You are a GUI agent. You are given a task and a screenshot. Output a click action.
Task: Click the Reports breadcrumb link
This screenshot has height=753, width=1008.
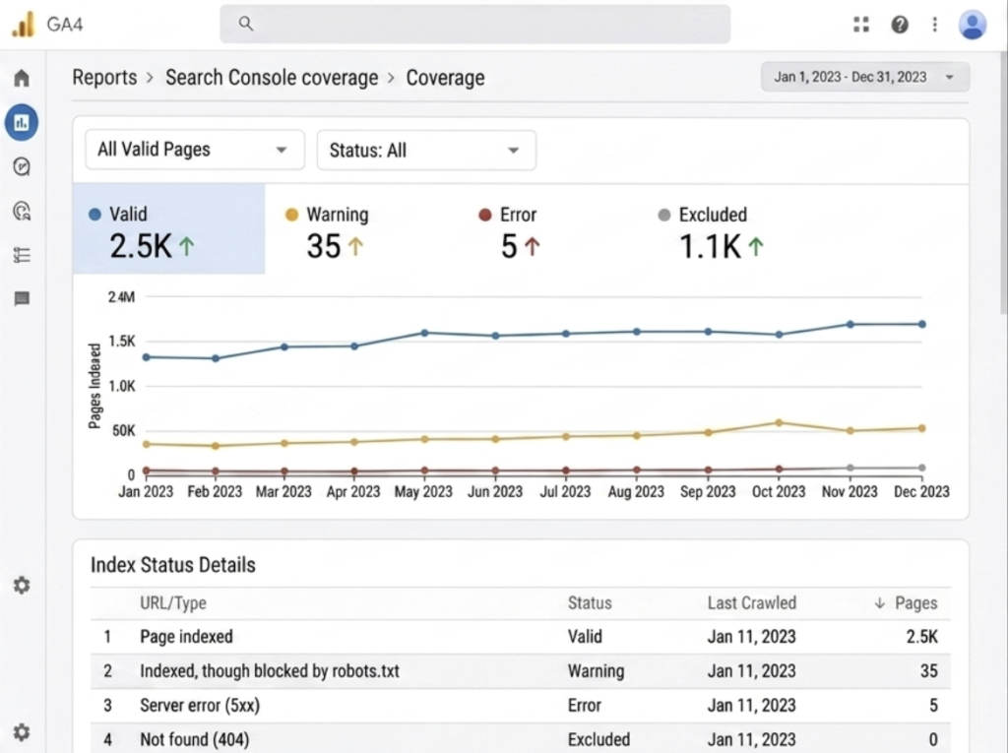104,77
